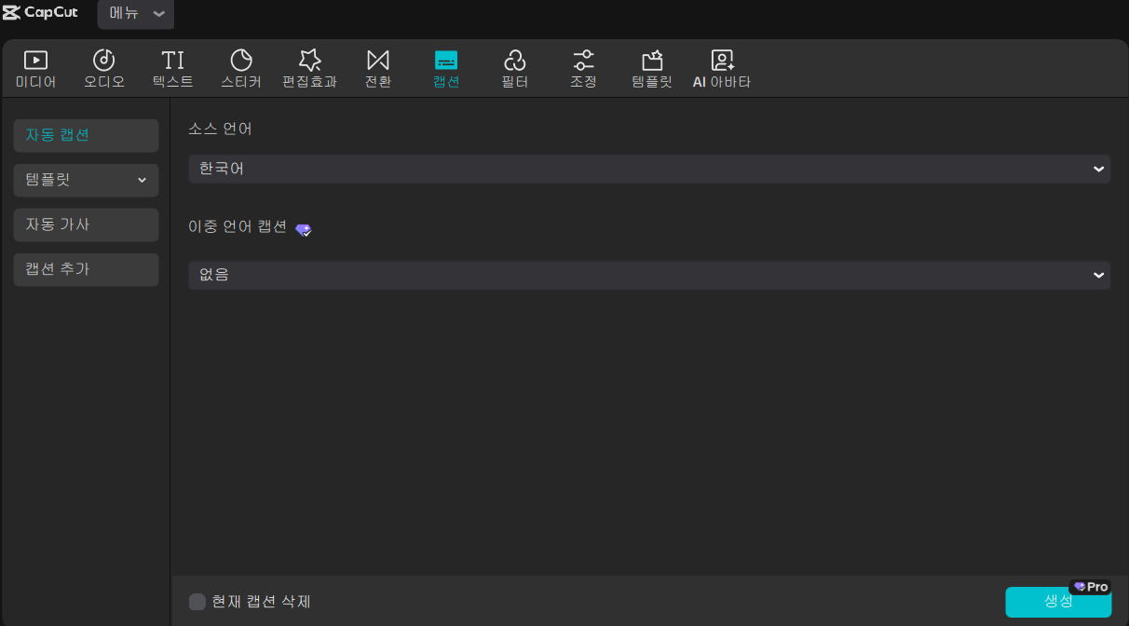Select 자동 가사 in the sidebar

[86, 225]
